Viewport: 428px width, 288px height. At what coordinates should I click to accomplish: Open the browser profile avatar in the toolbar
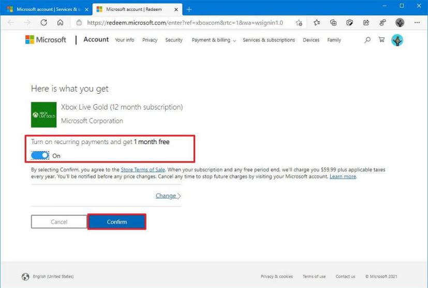pos(400,23)
